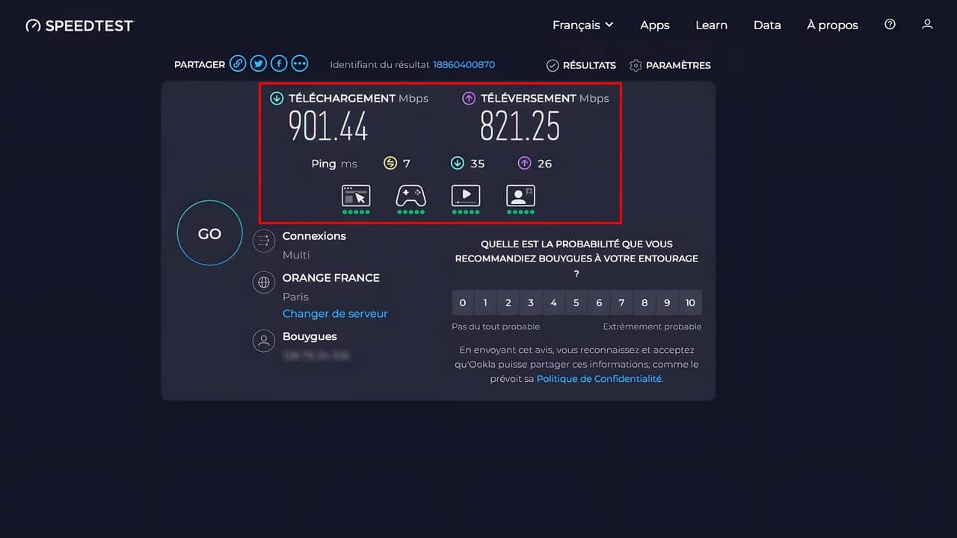957x538 pixels.
Task: Click the gaming controller performance icon
Action: pos(410,196)
